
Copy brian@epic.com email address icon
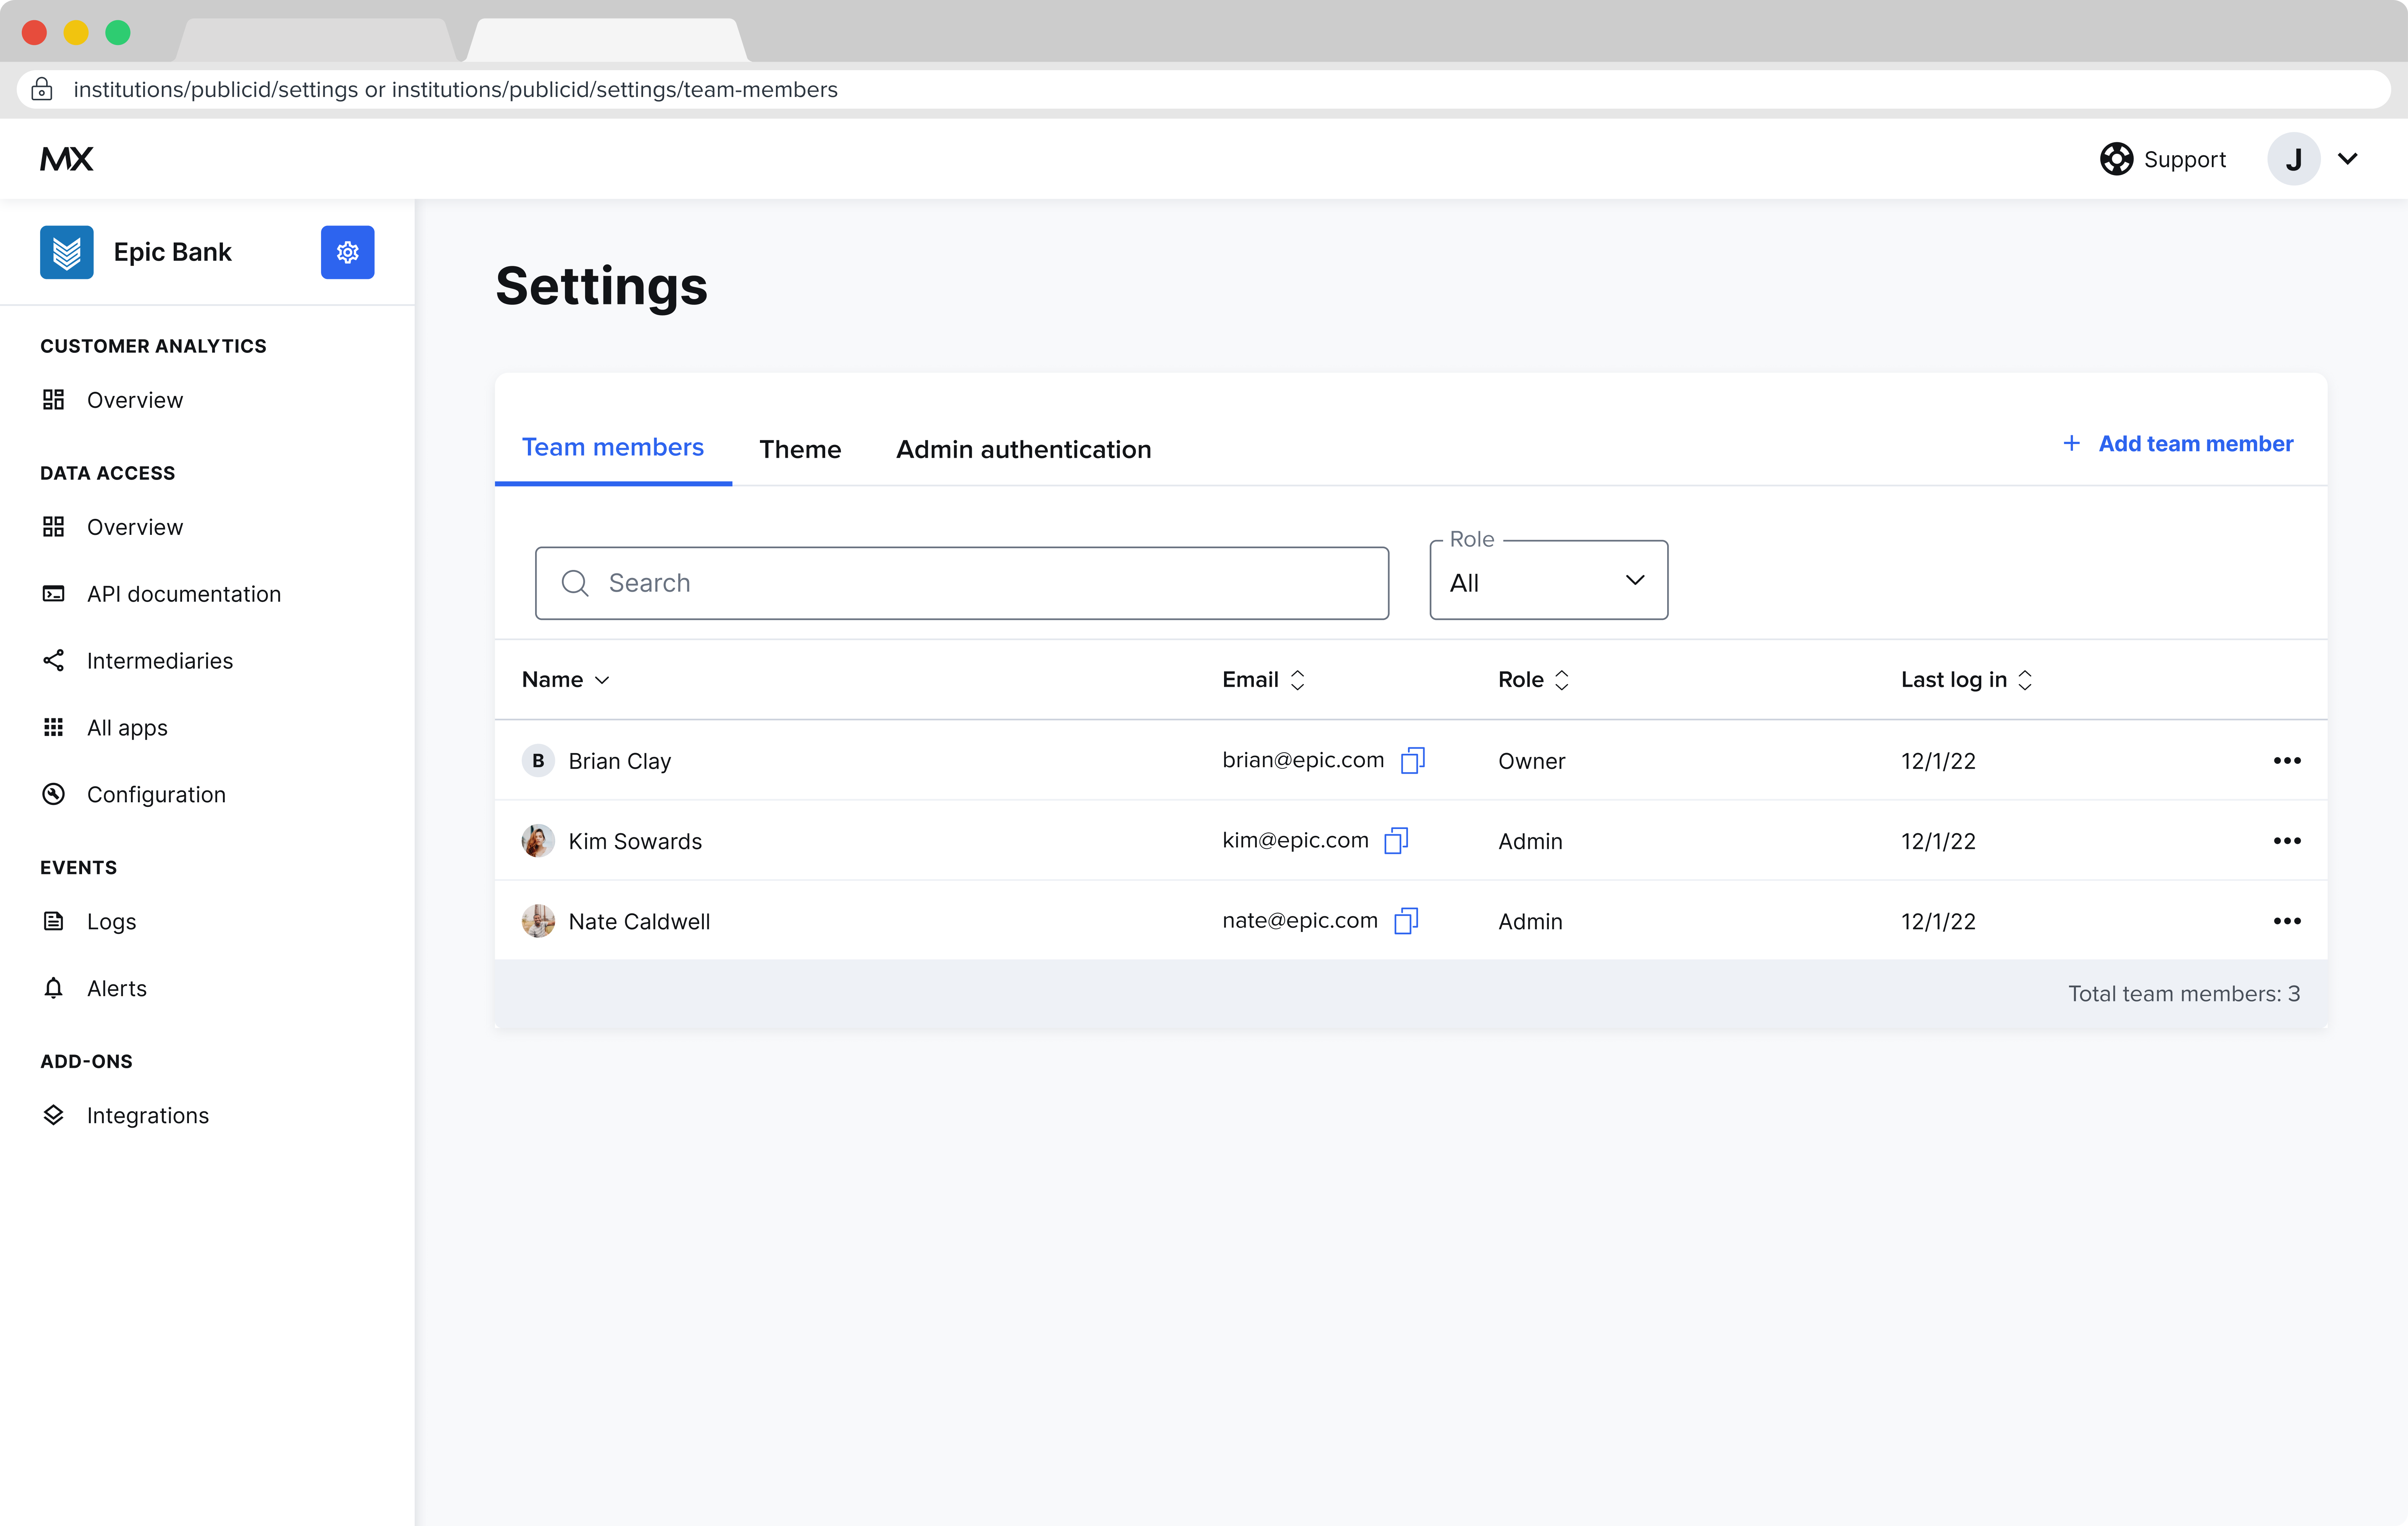[1412, 760]
